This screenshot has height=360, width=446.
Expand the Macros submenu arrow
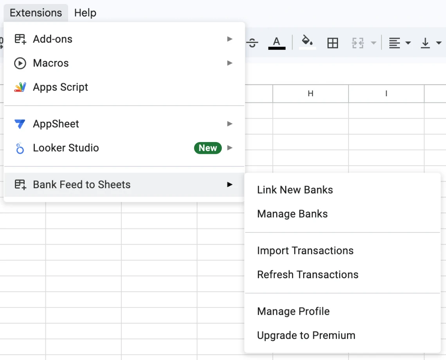(x=230, y=63)
